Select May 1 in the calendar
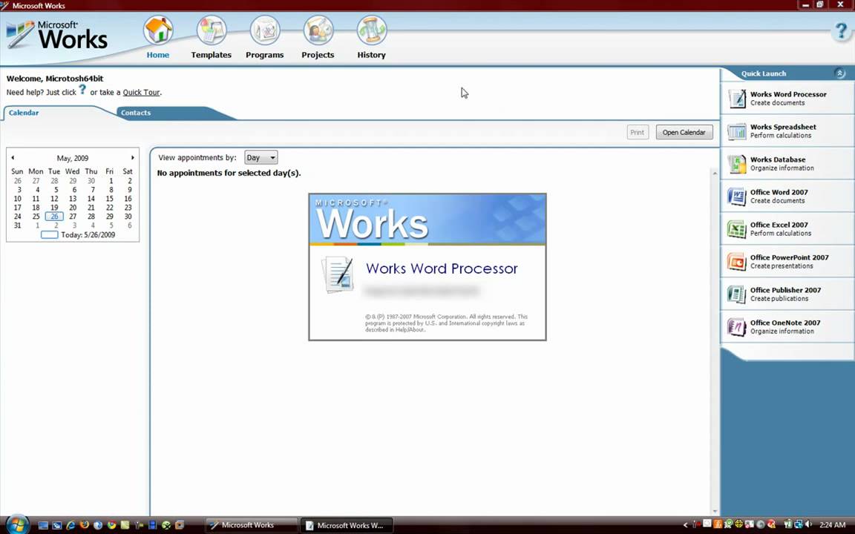 point(111,181)
